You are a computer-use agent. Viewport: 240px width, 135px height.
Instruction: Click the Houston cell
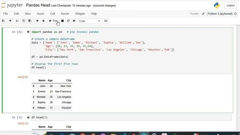[x=66, y=108]
